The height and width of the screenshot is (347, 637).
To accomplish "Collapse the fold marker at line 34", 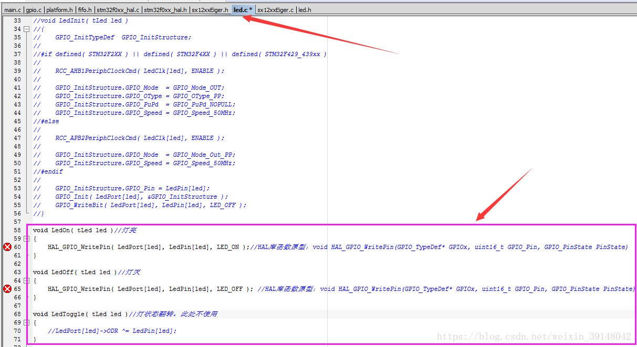I will (x=26, y=29).
